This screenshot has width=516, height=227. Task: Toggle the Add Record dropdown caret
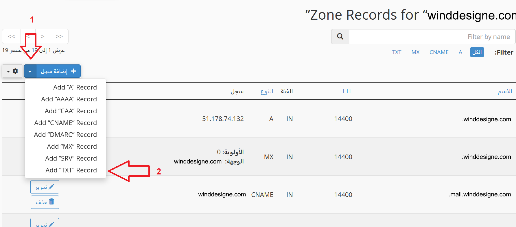30,71
